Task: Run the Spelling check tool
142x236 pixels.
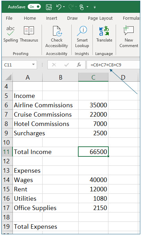Action: pos(10,34)
